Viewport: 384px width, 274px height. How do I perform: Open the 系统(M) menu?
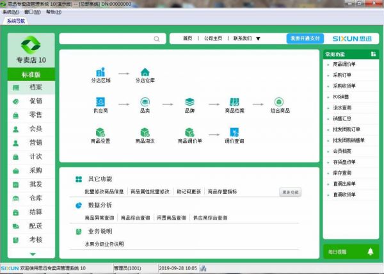pyautogui.click(x=10, y=12)
